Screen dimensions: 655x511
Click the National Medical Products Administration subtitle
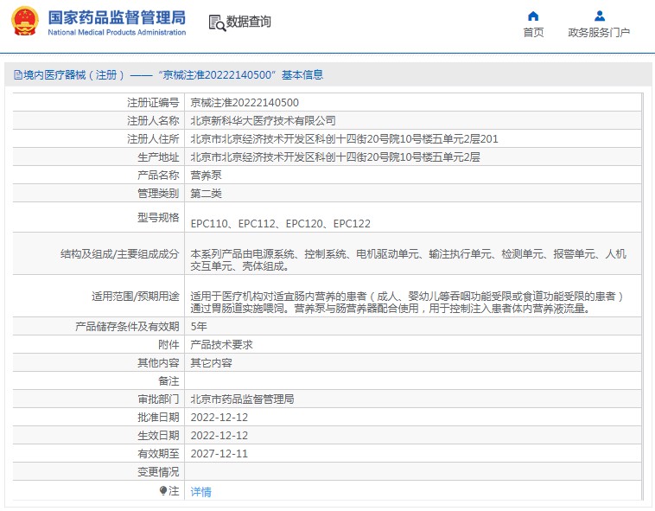coord(117,32)
